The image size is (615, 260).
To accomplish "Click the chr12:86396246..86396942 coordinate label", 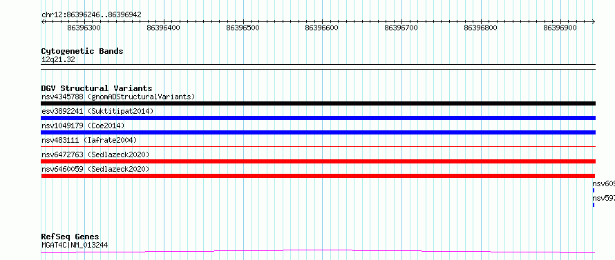I will pyautogui.click(x=91, y=15).
